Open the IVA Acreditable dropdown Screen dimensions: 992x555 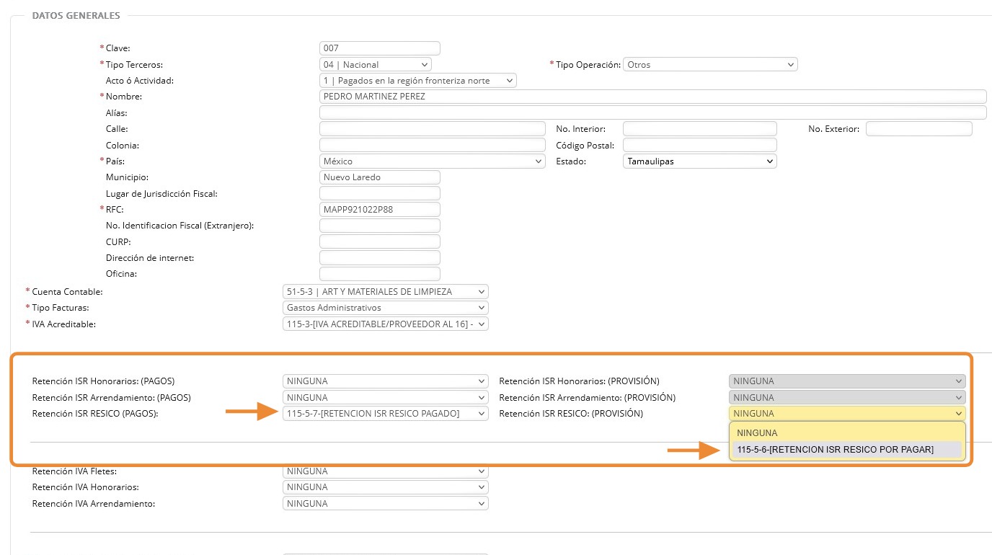pyautogui.click(x=386, y=324)
